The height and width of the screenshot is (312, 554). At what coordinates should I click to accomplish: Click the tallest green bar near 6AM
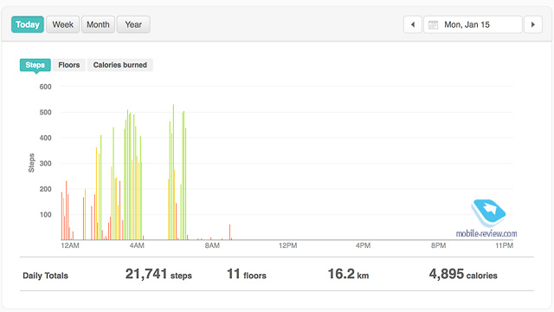(173, 172)
